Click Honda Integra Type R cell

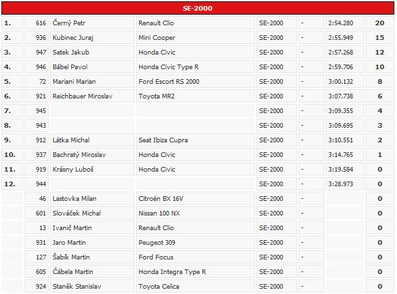coord(195,272)
